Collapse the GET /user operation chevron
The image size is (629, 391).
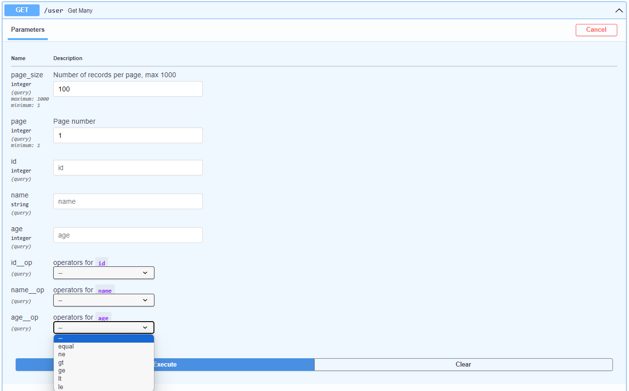click(618, 10)
